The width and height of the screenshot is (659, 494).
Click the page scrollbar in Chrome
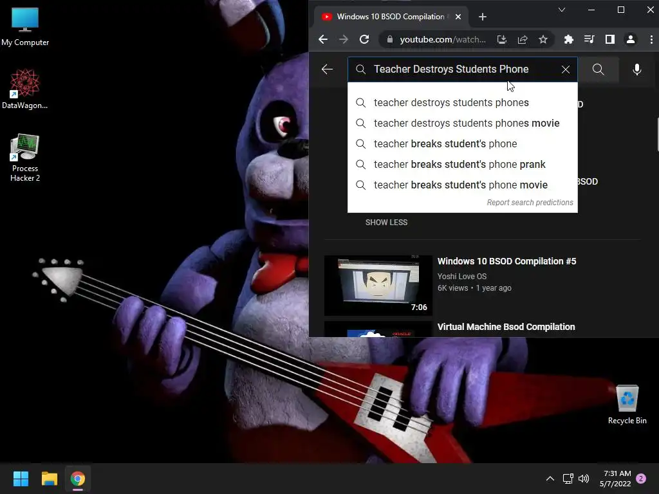657,136
